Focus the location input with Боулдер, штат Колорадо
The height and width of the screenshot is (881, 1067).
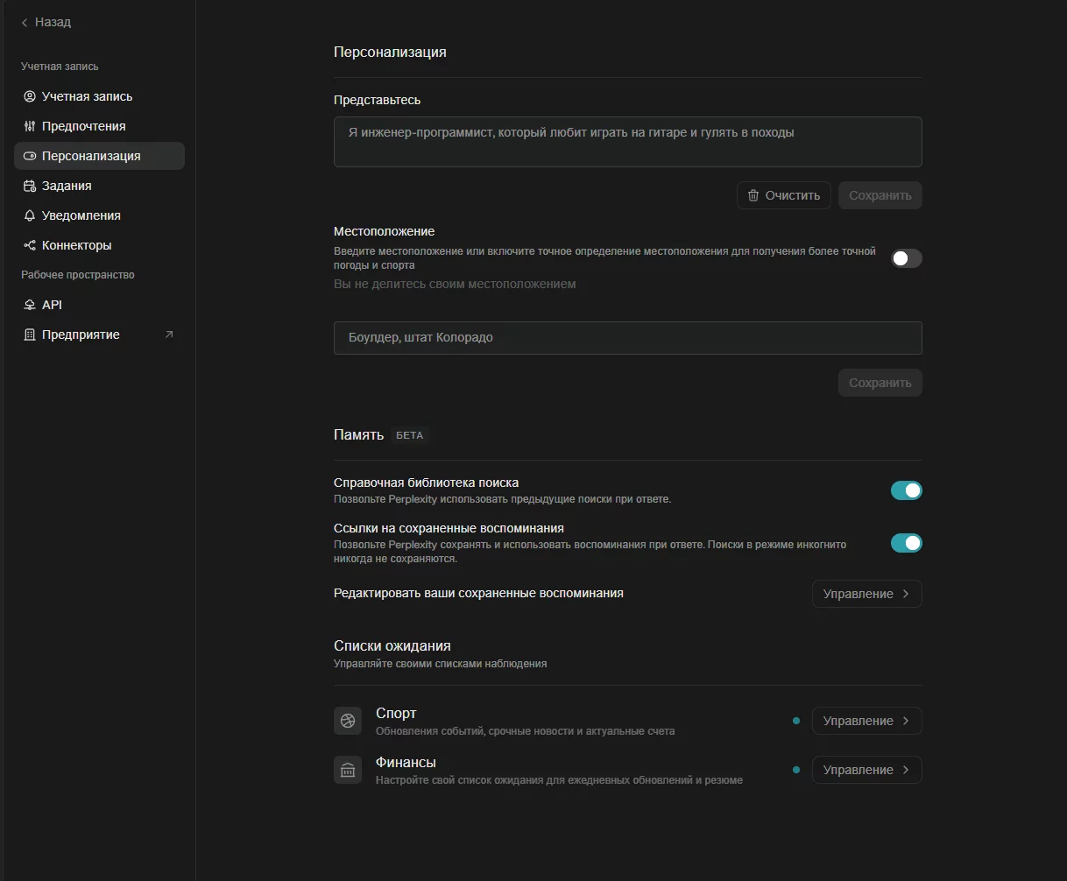coord(627,337)
